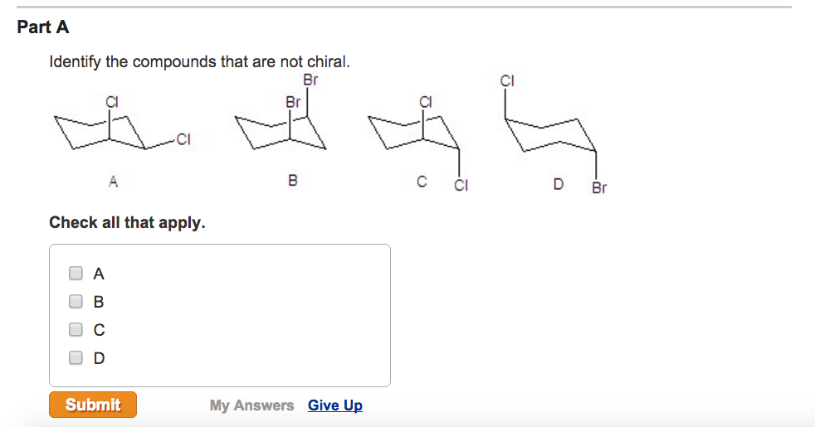This screenshot has width=815, height=427.
Task: Click the letter D beneath the fourth structure
Action: pyautogui.click(x=559, y=182)
